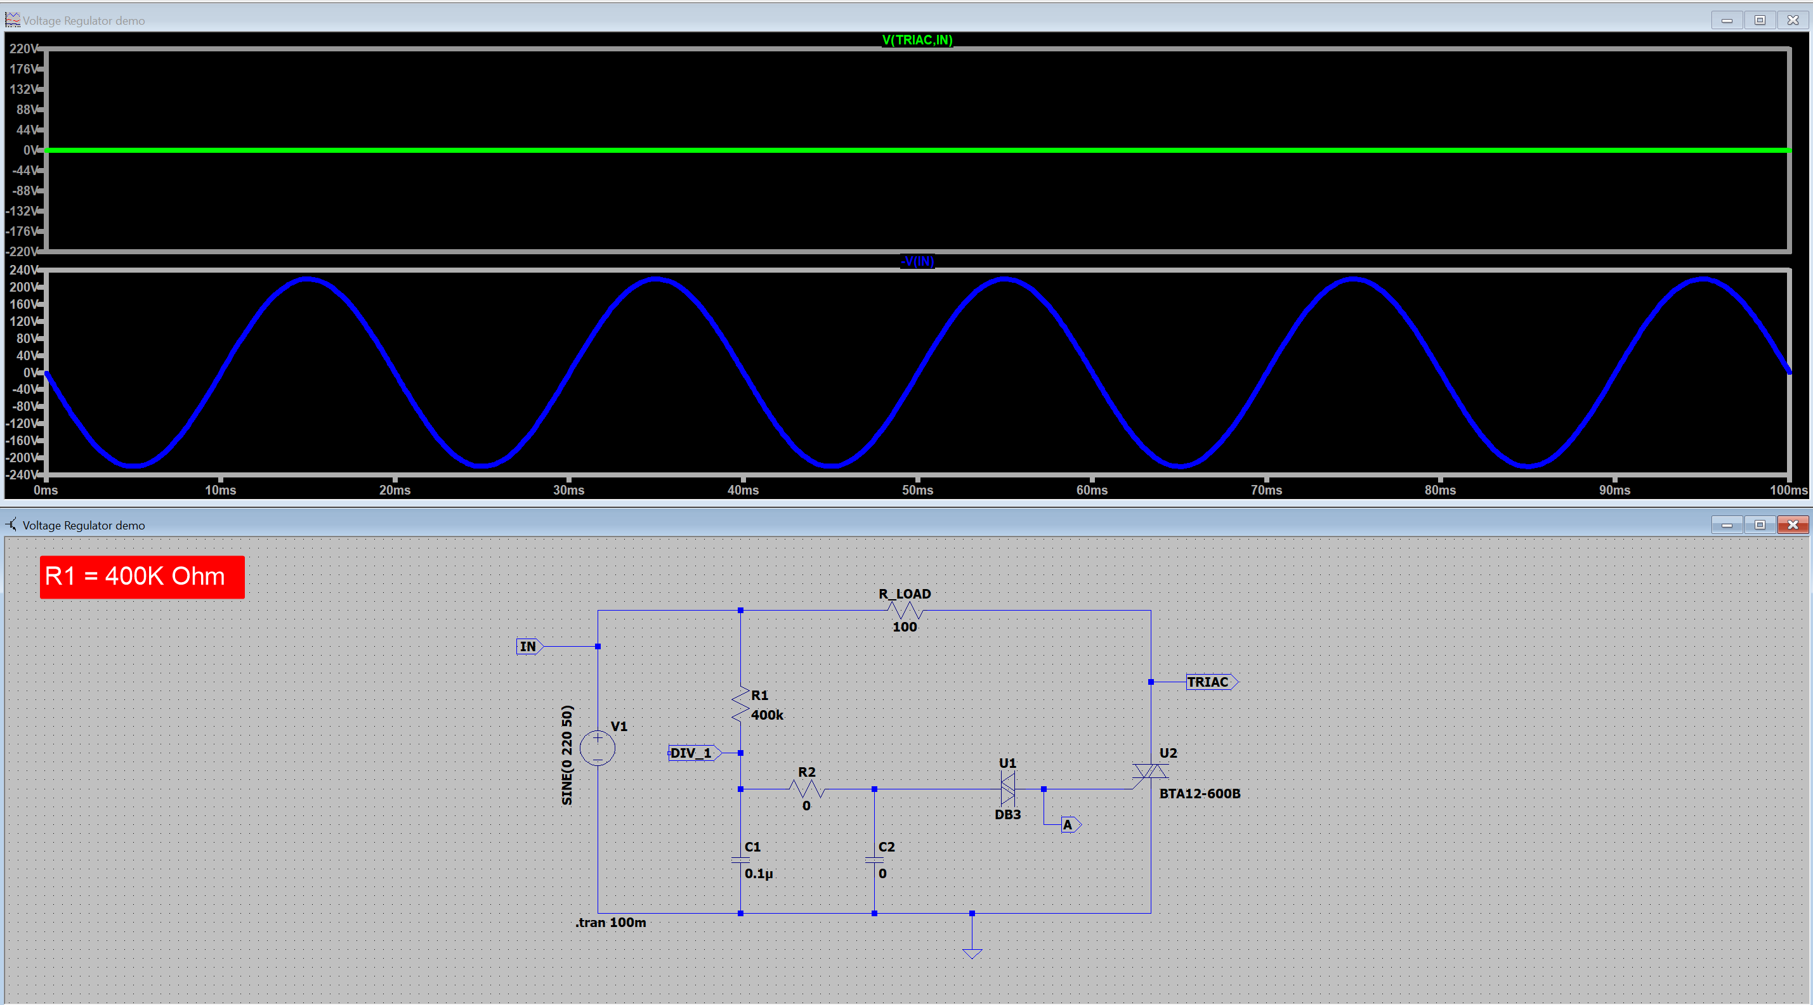Close the waveform window
The height and width of the screenshot is (1005, 1813).
tap(1793, 20)
